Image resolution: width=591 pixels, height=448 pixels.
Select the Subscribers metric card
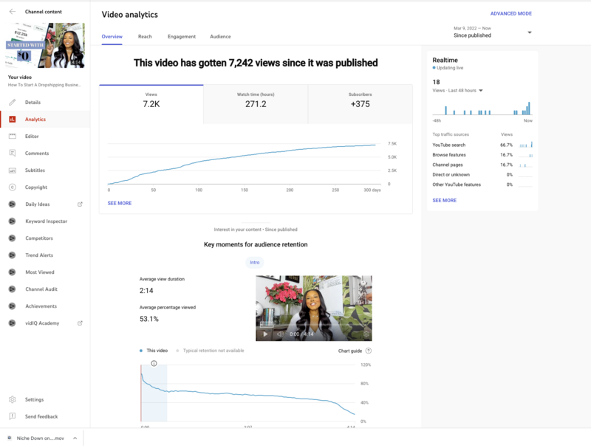click(360, 104)
